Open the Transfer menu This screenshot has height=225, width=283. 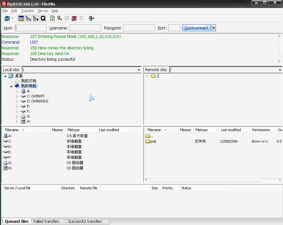point(28,11)
